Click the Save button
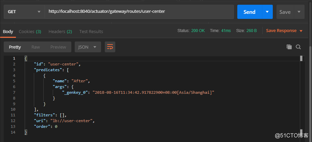This screenshot has height=142, width=312. coord(285,12)
